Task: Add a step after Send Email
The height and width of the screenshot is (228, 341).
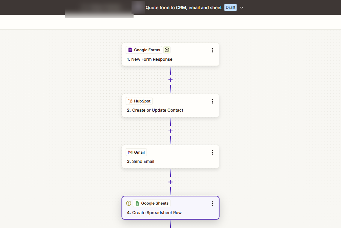Action: [x=170, y=182]
